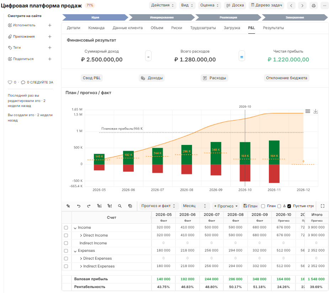Click the Отклонение бюджета button
The height and width of the screenshot is (293, 329).
coord(286,78)
